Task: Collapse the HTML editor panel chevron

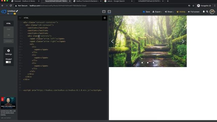Action: pos(20,18)
